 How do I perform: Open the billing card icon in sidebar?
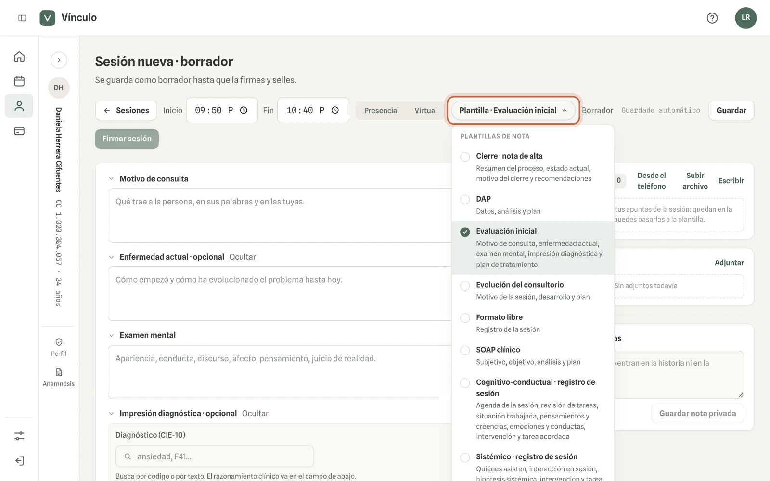pyautogui.click(x=19, y=131)
